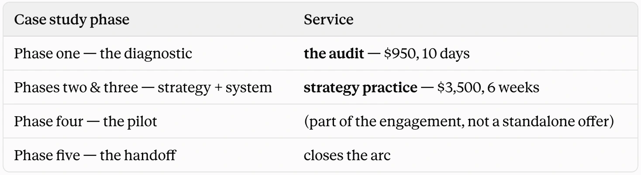Click the 'closes the arc' cell
This screenshot has height=175, width=641.
point(347,155)
